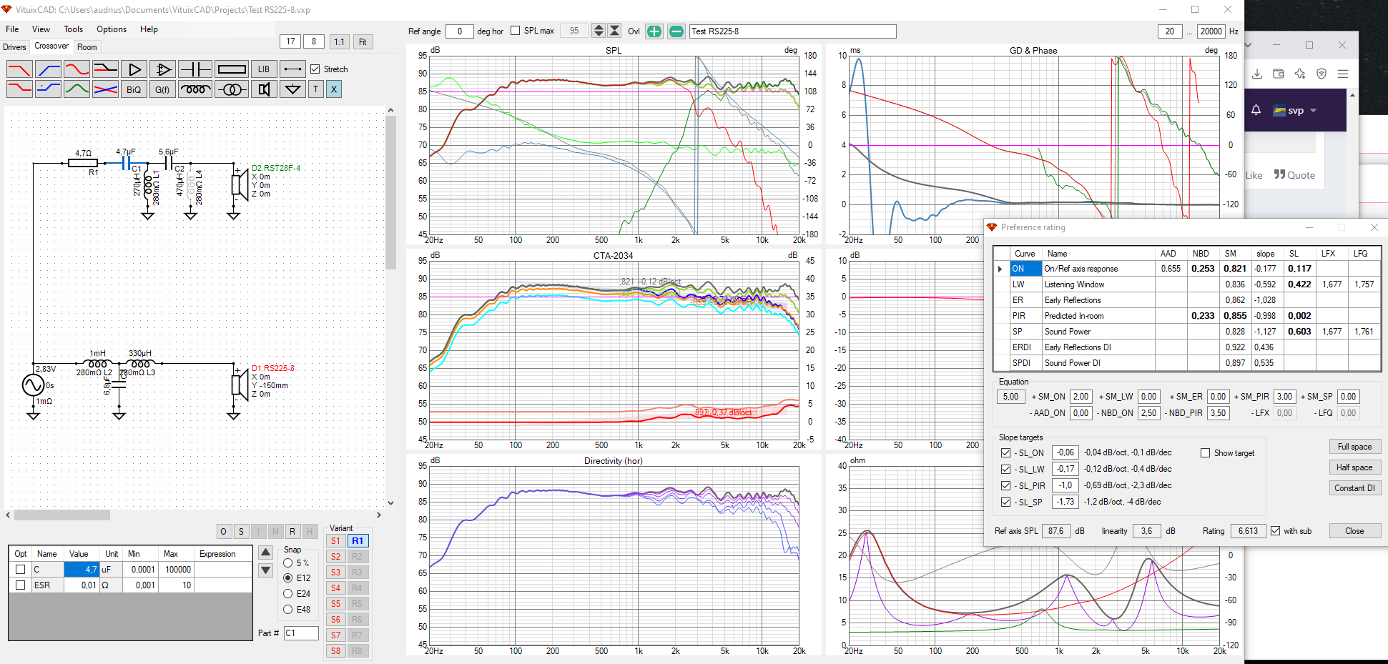Toggle the with sub checkbox
1388x664 pixels.
click(1275, 531)
